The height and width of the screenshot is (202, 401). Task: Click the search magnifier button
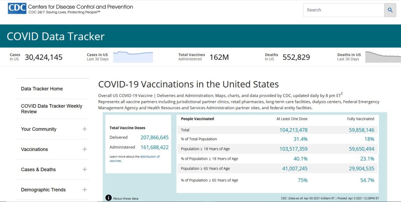point(390,10)
